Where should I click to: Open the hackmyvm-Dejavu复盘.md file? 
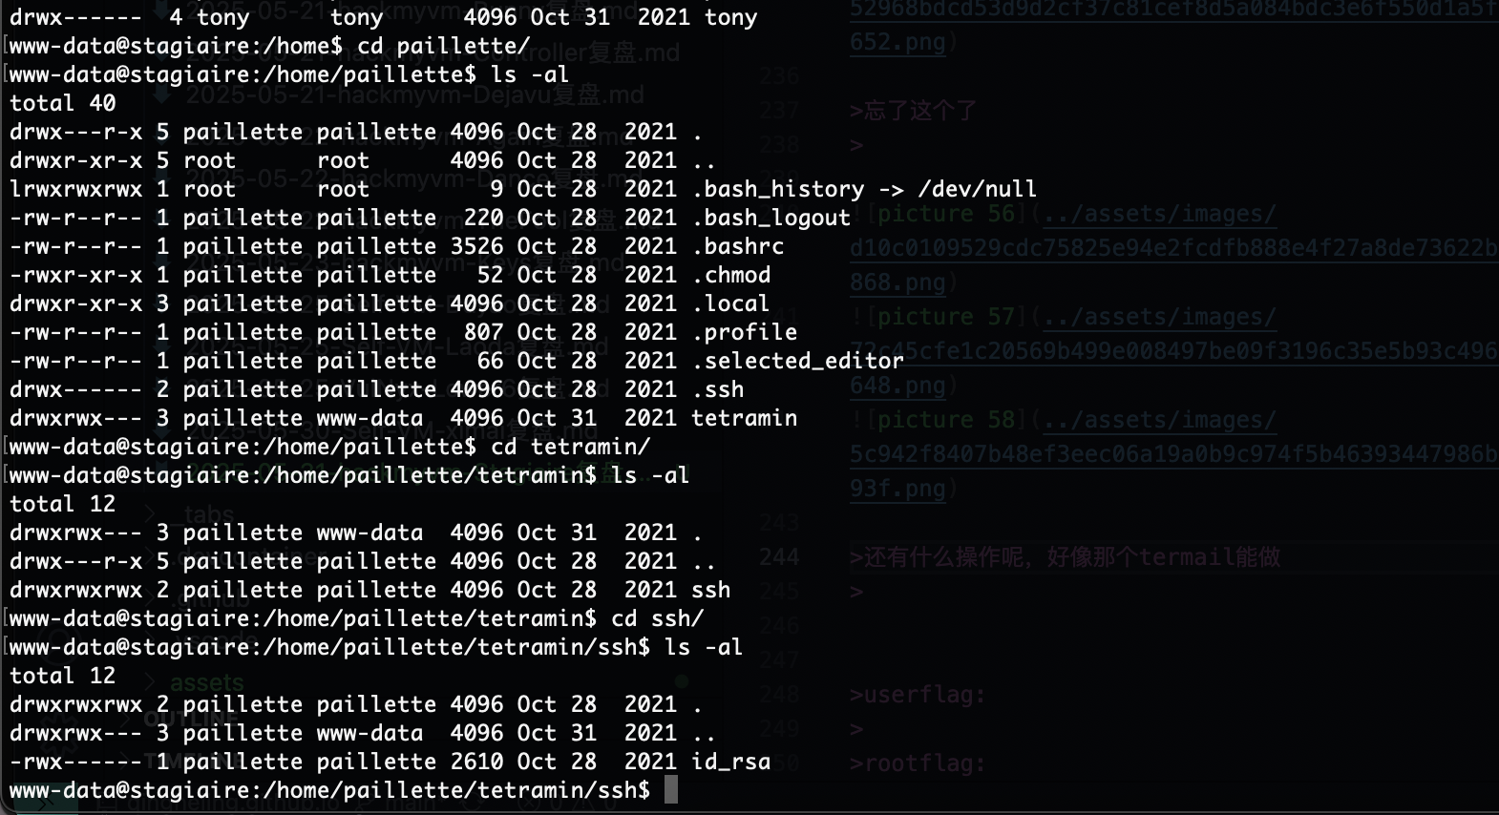click(x=414, y=94)
